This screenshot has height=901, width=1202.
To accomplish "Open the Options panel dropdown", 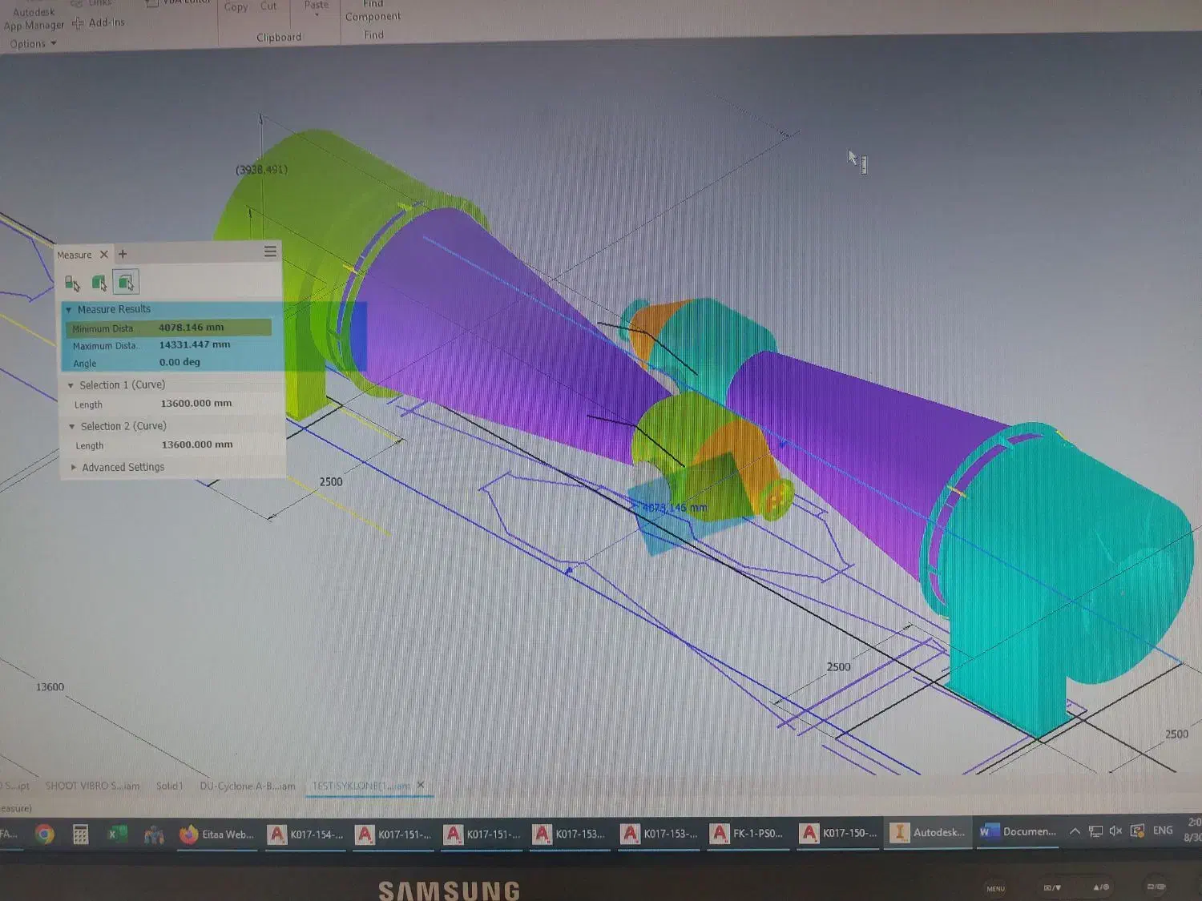I will pos(33,44).
